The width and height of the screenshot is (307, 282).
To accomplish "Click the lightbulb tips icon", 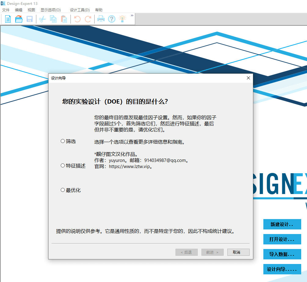I will click(122, 19).
